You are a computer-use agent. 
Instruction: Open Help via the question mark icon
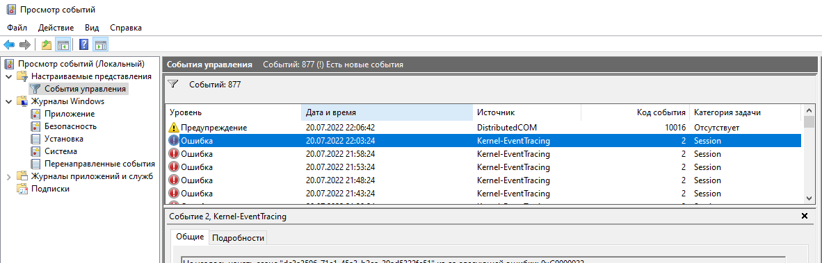[83, 45]
